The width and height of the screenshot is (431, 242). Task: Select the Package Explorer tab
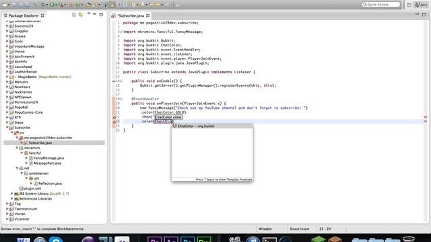pos(24,15)
